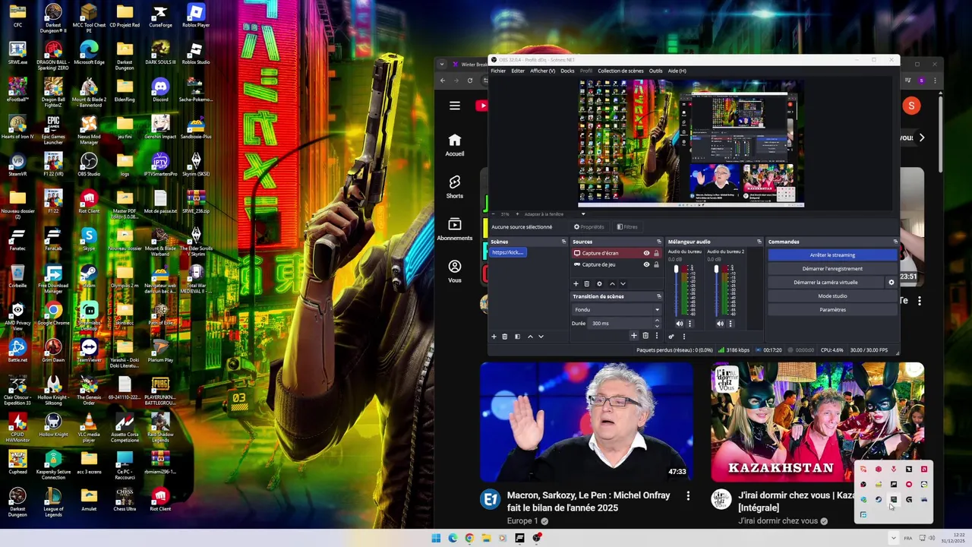Viewport: 972px width, 547px height.
Task: Open preview zoom scaling dropdown arrow
Action: [x=583, y=213]
